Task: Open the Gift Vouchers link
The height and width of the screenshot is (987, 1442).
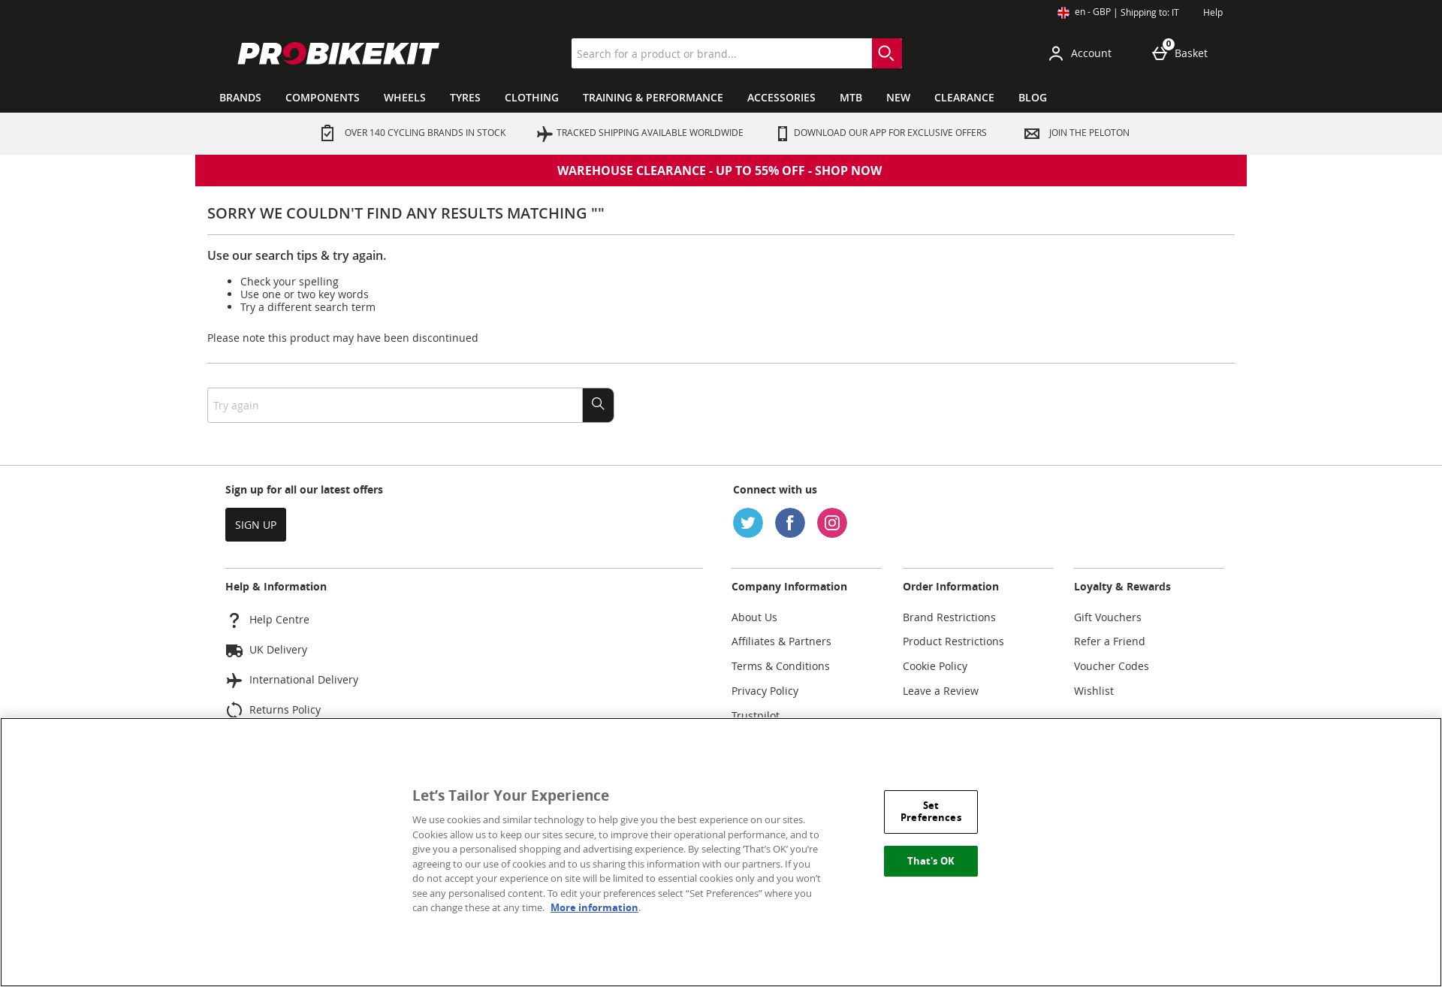Action: [1107, 617]
